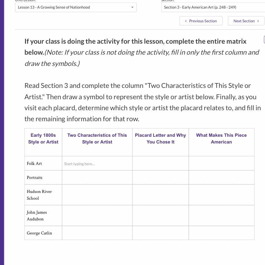
Task: Click the Next Section button
Action: point(246,21)
